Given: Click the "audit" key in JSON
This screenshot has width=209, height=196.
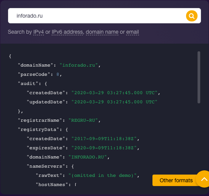Looking at the screenshot, I should (x=28, y=83).
